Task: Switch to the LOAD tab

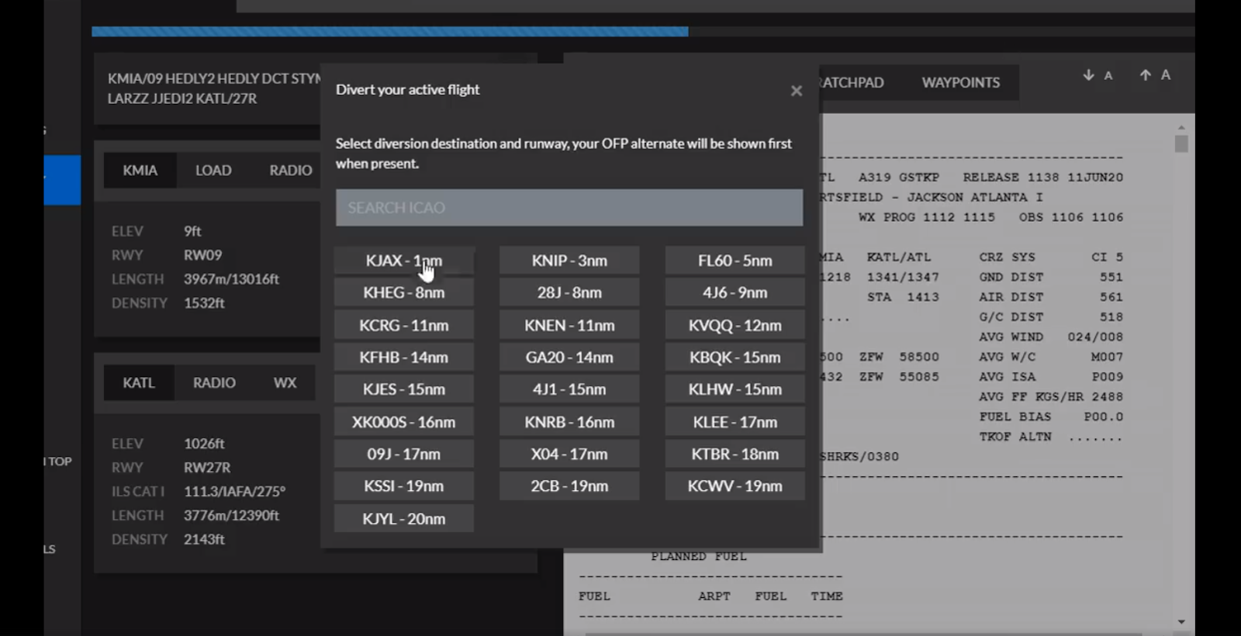Action: tap(213, 170)
